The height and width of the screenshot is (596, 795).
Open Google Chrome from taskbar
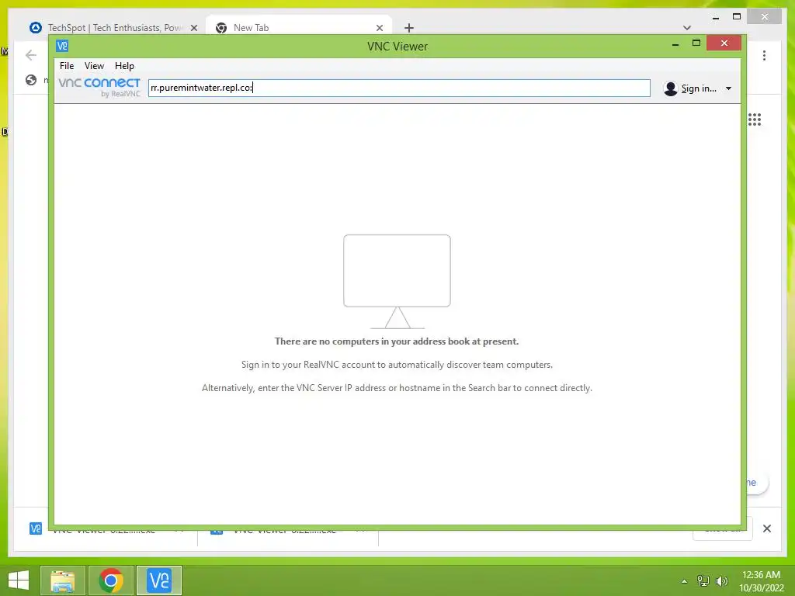click(111, 580)
